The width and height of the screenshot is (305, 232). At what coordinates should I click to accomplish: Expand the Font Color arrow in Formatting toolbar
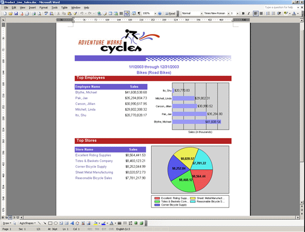[x=298, y=13]
